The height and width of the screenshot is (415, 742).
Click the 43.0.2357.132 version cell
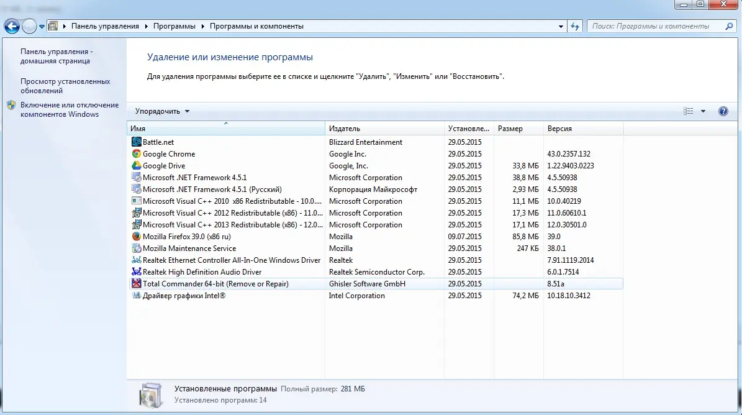(569, 154)
